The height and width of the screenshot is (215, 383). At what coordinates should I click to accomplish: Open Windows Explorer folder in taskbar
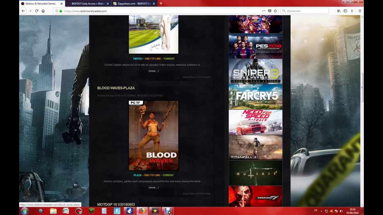[x=53, y=211]
